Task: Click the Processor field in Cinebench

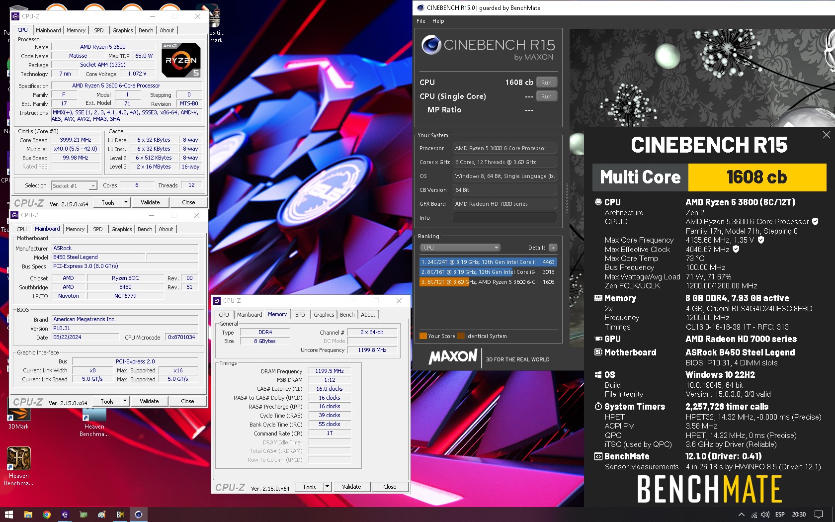Action: tap(504, 148)
